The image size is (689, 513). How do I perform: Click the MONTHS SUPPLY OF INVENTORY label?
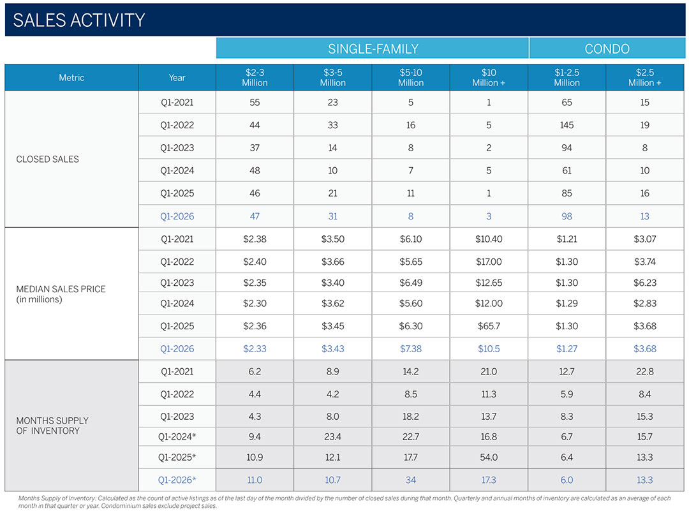pyautogui.click(x=52, y=425)
